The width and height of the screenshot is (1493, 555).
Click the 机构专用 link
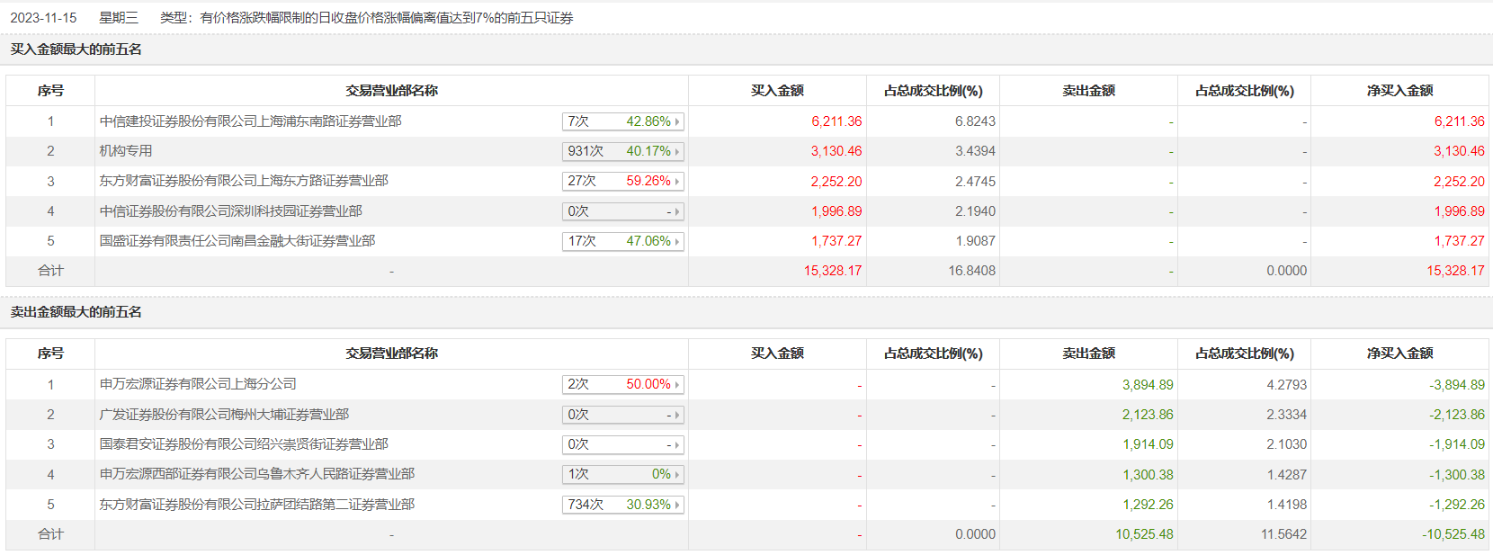pos(126,151)
